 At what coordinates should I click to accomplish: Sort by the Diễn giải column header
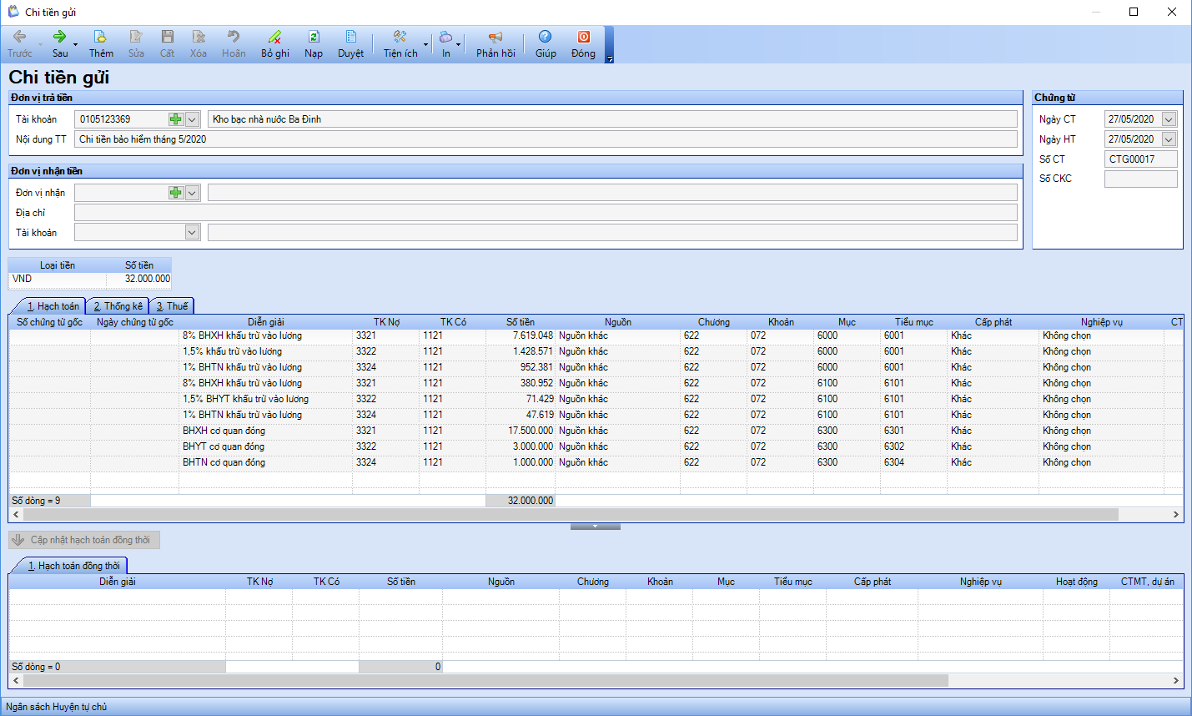[x=265, y=322]
